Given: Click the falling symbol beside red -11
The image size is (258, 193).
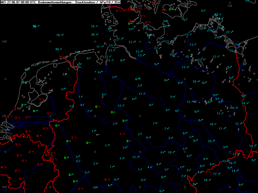Looking at the screenshot, I should (x=144, y=11).
